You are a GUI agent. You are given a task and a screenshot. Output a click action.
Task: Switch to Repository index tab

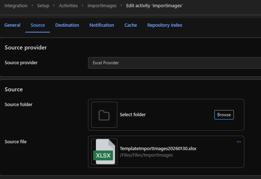coord(165,25)
